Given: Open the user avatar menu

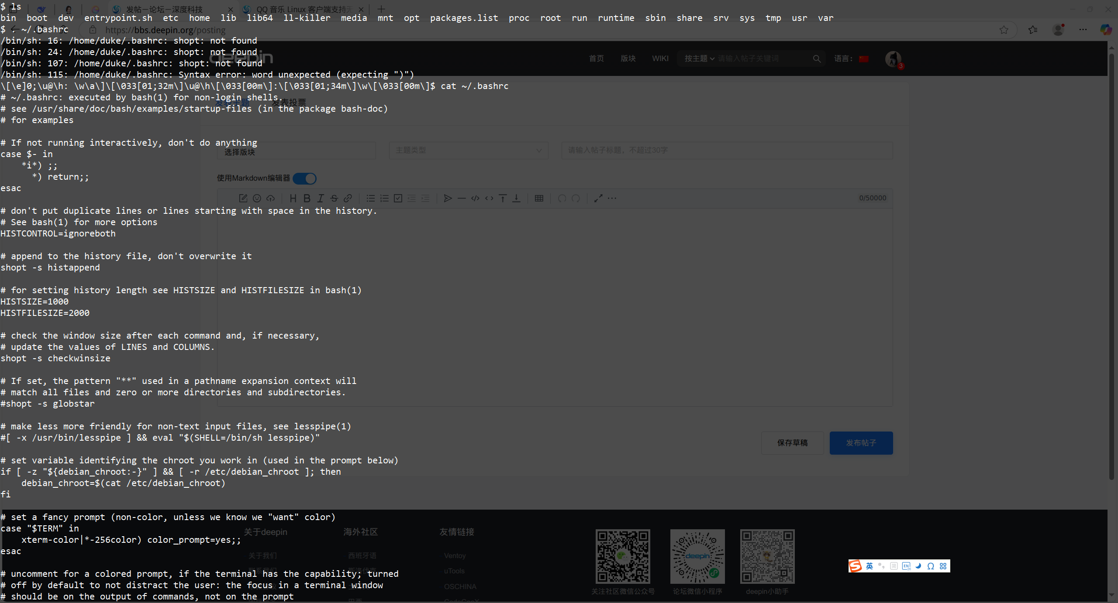Looking at the screenshot, I should click(893, 58).
